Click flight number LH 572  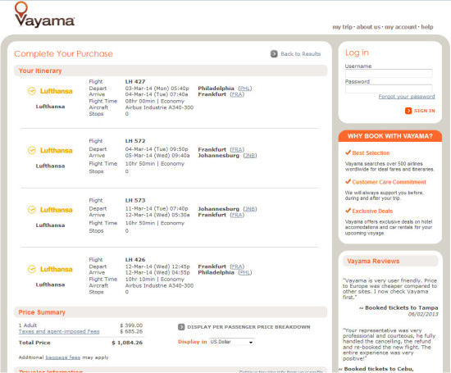(x=135, y=141)
